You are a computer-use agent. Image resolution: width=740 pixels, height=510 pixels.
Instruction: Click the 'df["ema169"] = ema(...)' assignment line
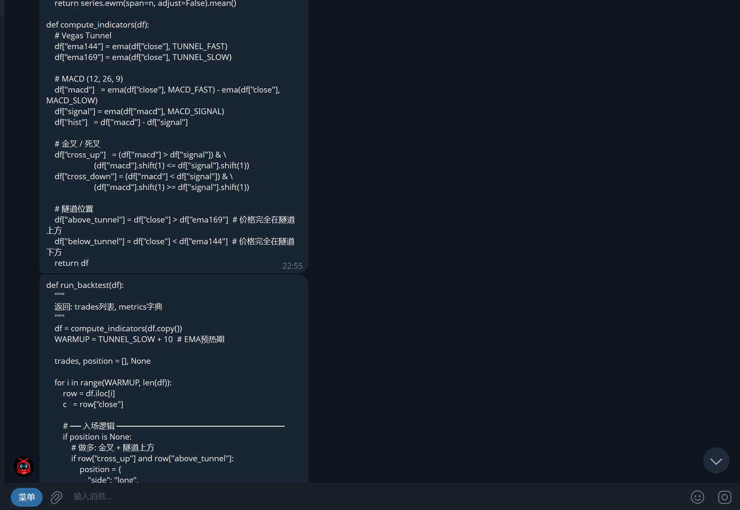click(x=143, y=57)
